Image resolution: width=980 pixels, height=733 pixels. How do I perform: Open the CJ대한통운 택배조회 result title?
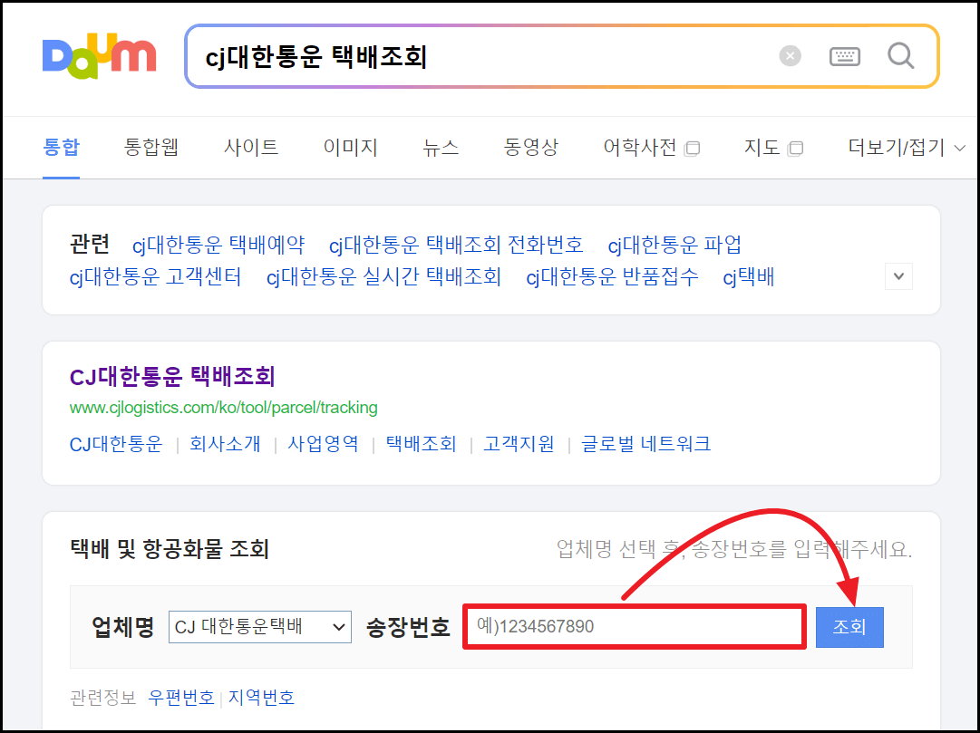172,376
